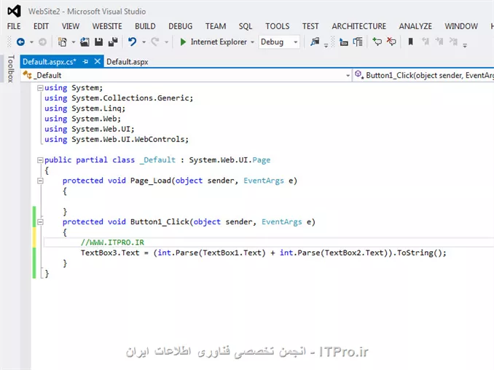
Task: Click TextBox3.Text in the code
Action: (110, 253)
